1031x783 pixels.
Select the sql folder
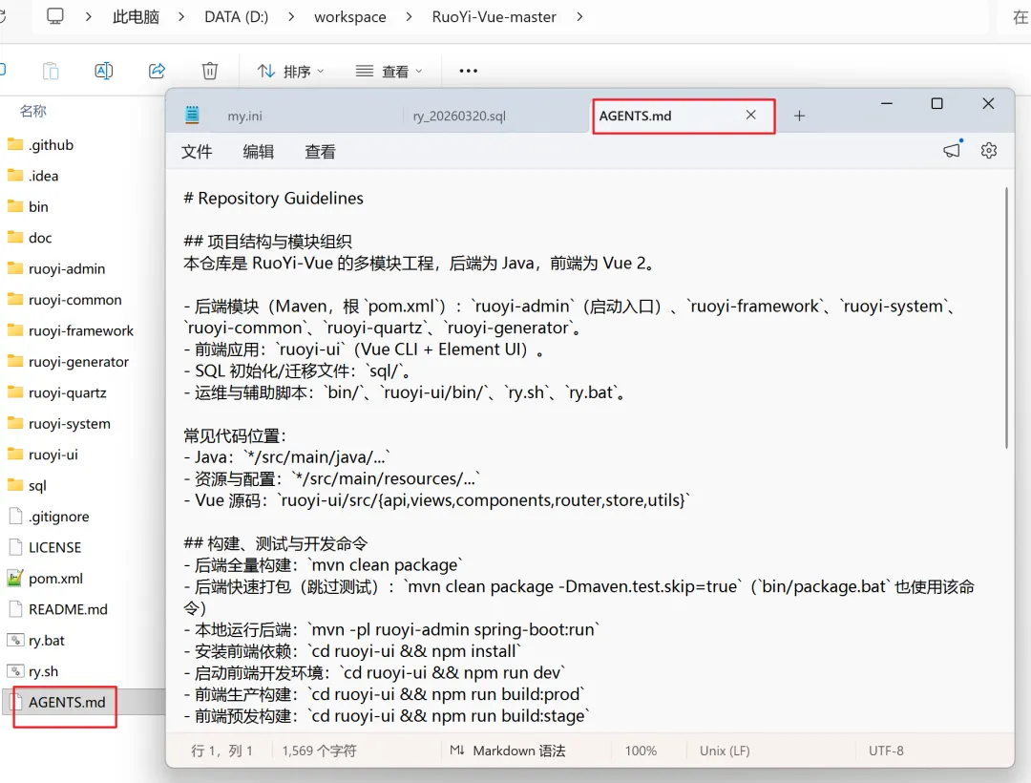click(27, 485)
